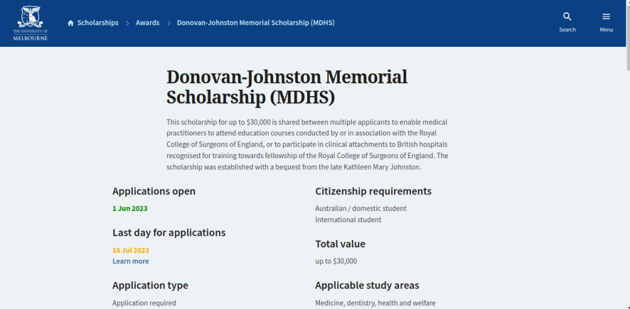Click the Total value heading
630x309 pixels.
tap(340, 244)
